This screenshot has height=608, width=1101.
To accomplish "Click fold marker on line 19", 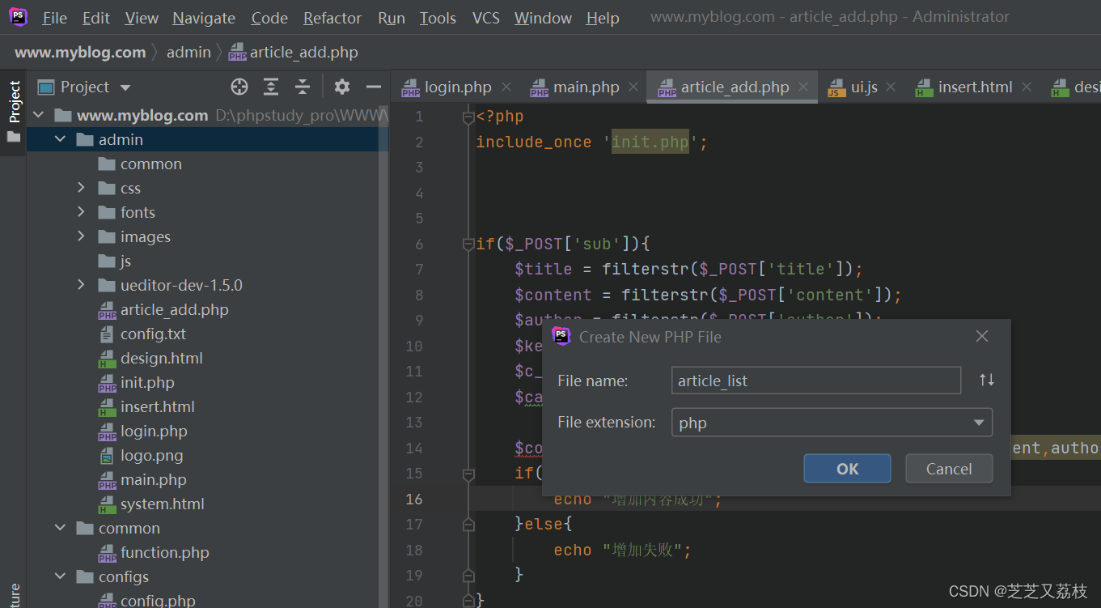I will (x=468, y=575).
